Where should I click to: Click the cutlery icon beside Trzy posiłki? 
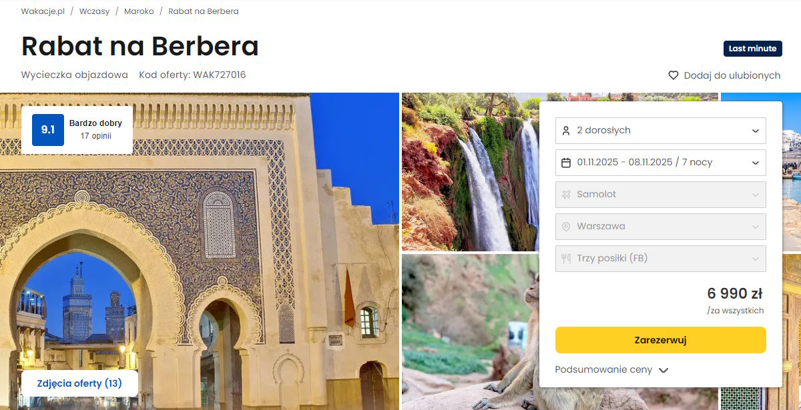coord(566,259)
